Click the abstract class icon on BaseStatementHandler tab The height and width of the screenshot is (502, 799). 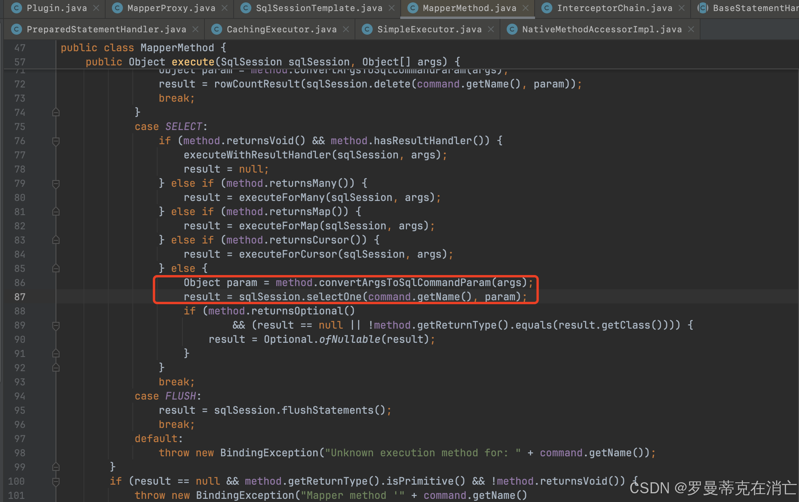click(703, 8)
